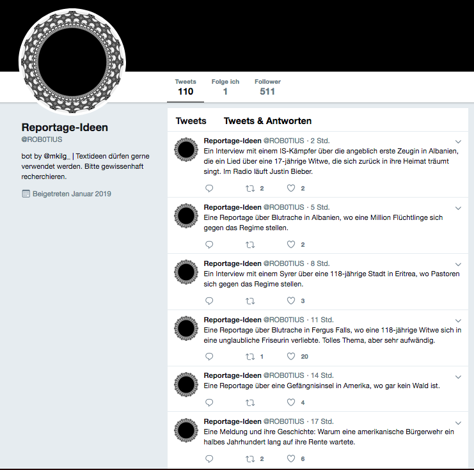Open options chevron on the 5 Std. tweet
The width and height of the screenshot is (474, 470).
pyautogui.click(x=458, y=208)
